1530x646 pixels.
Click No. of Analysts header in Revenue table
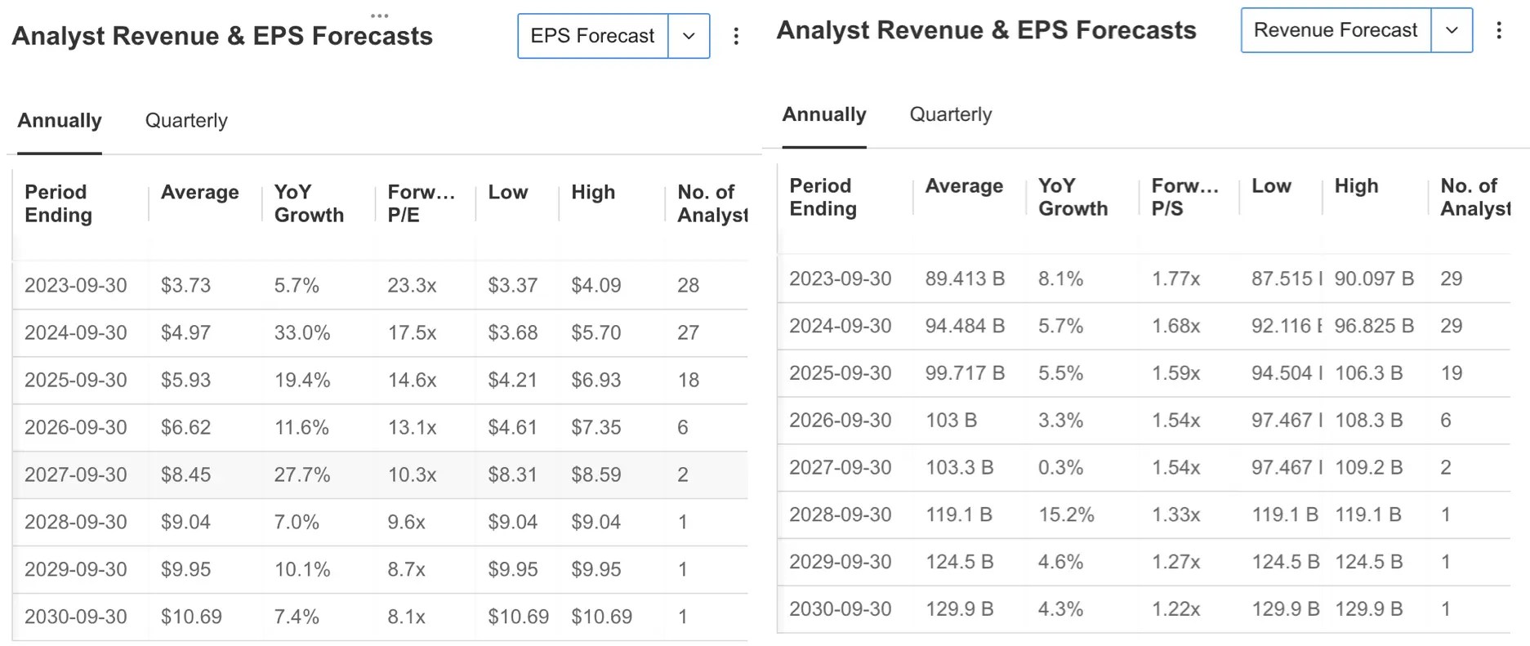point(1475,197)
